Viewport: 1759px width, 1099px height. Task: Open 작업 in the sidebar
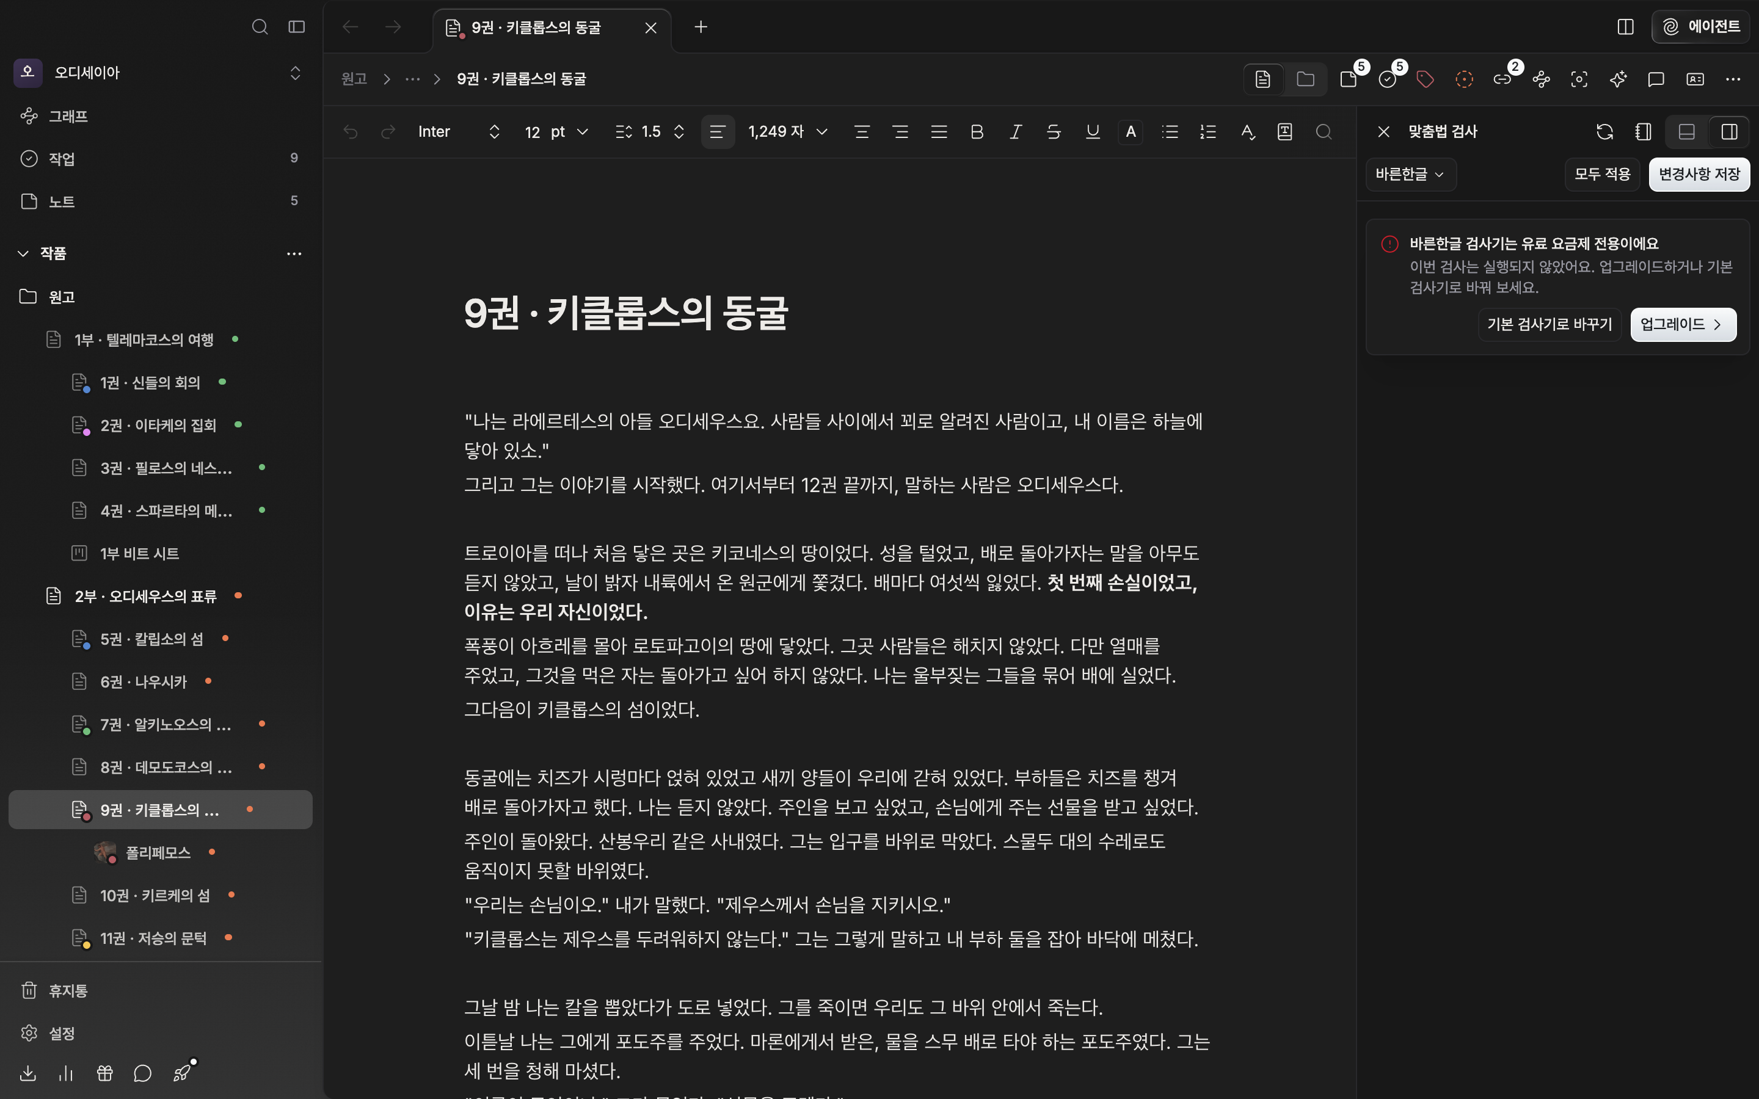tap(160, 159)
